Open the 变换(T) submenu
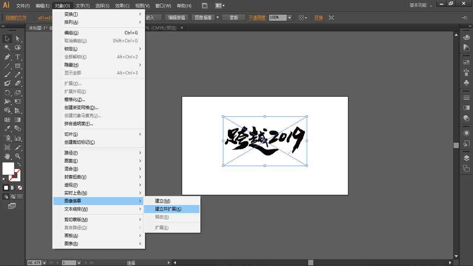This screenshot has height=266, width=473. pos(99,14)
